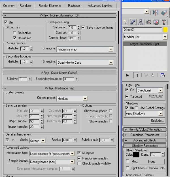Open the Directional light type dropdown
This screenshot has height=177, width=170.
tap(150, 90)
